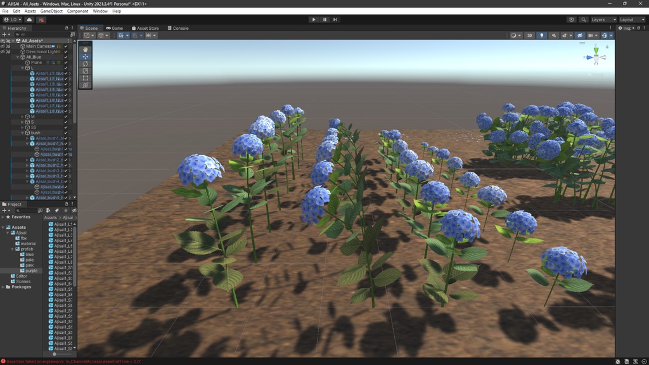Select the Move tool in scene
This screenshot has width=649, height=365.
point(86,56)
